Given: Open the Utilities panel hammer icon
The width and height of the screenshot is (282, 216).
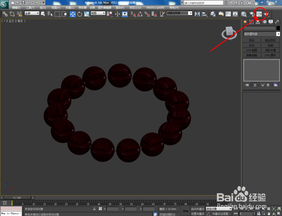Looking at the screenshot, I should point(277,22).
